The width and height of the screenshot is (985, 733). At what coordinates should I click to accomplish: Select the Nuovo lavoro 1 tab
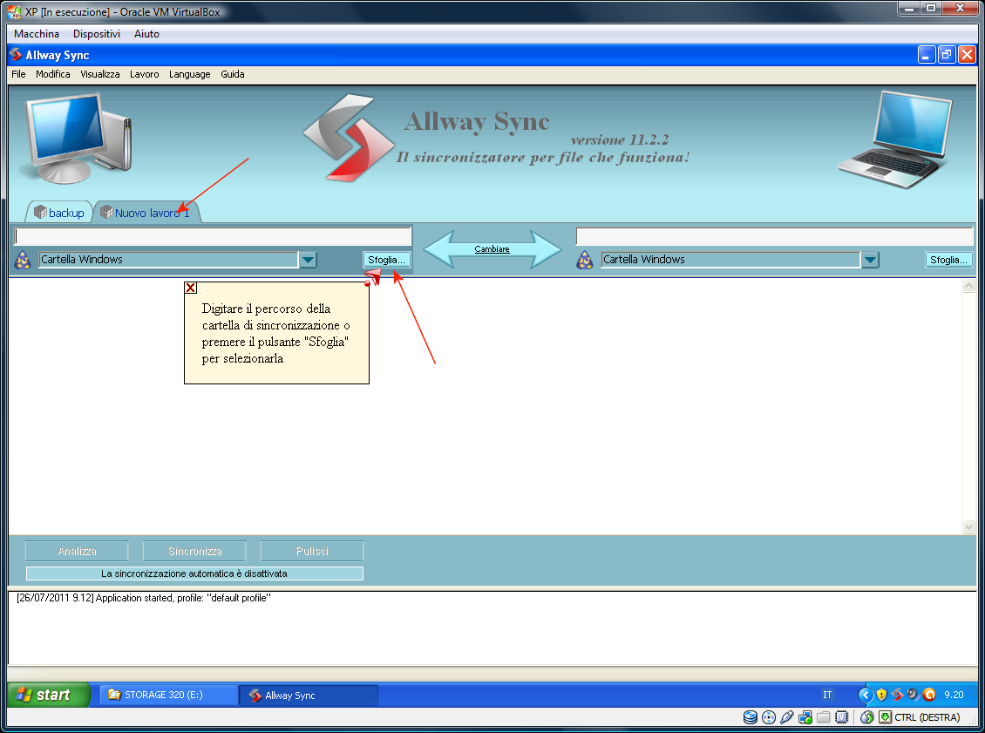(146, 213)
